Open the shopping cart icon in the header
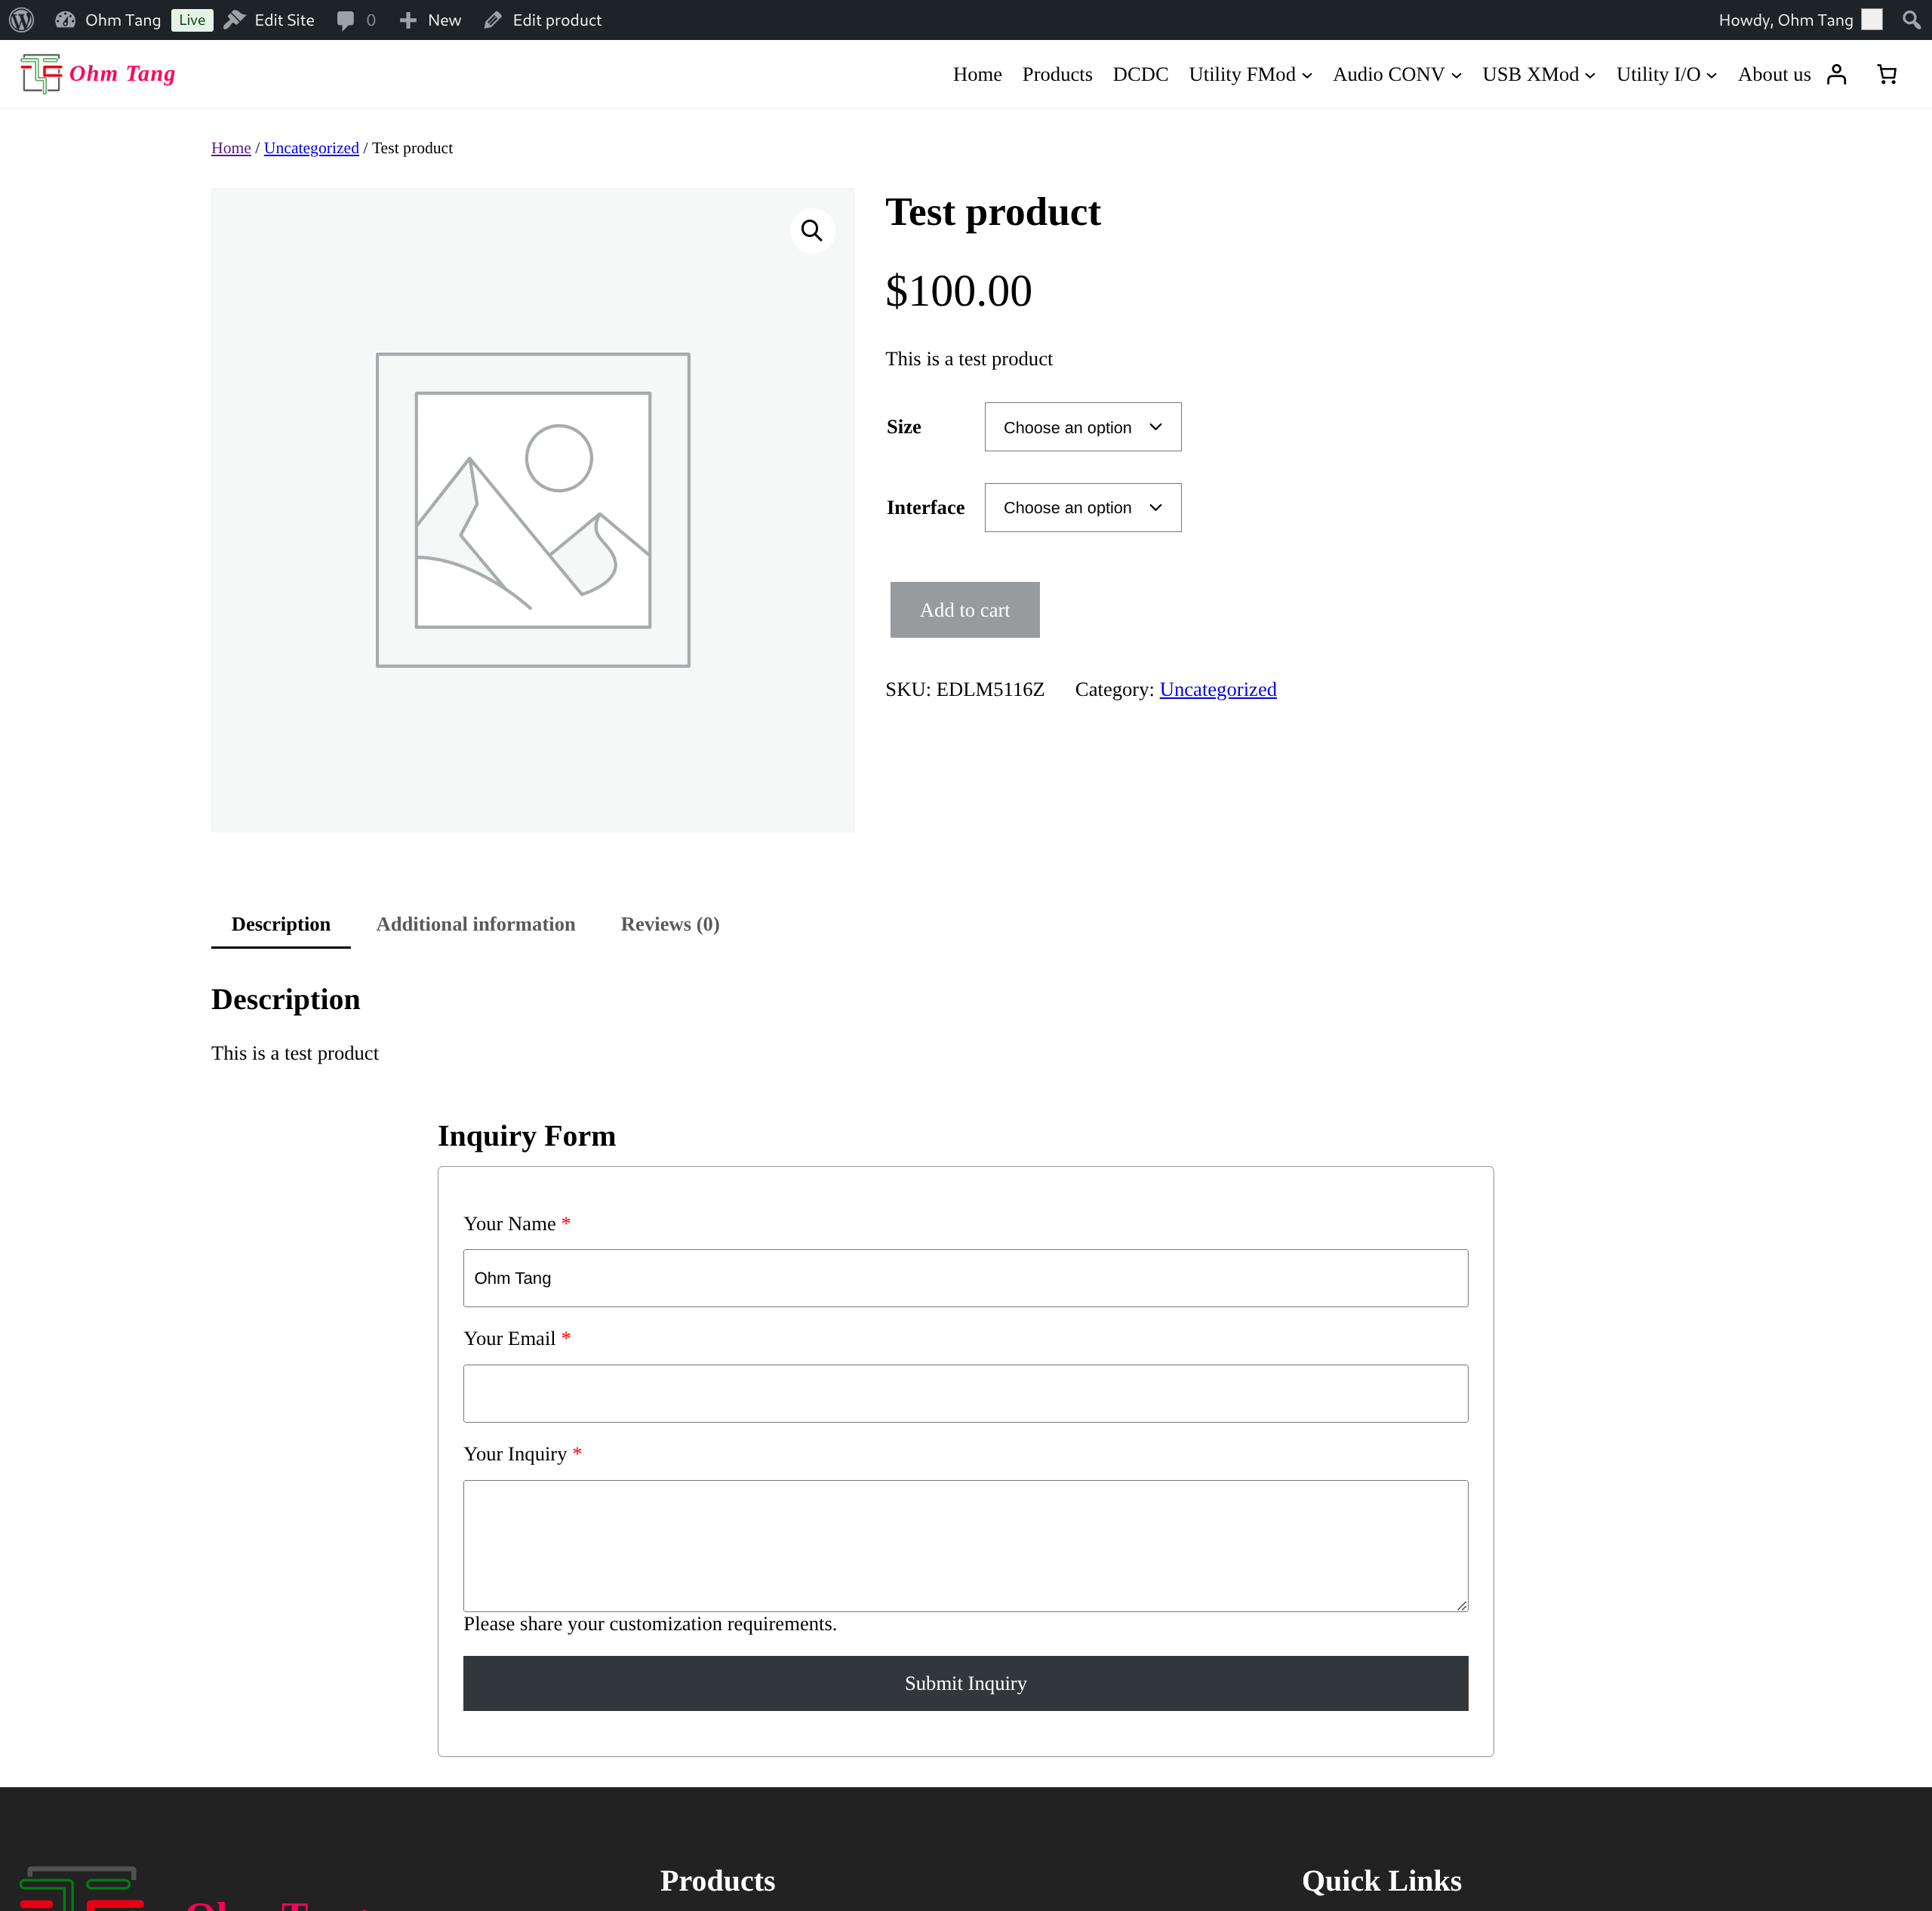Image resolution: width=1932 pixels, height=1911 pixels. [x=1886, y=73]
